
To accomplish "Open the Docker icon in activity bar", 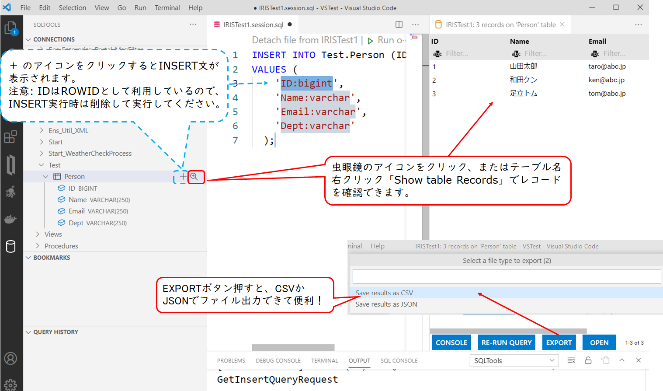I will (10, 219).
